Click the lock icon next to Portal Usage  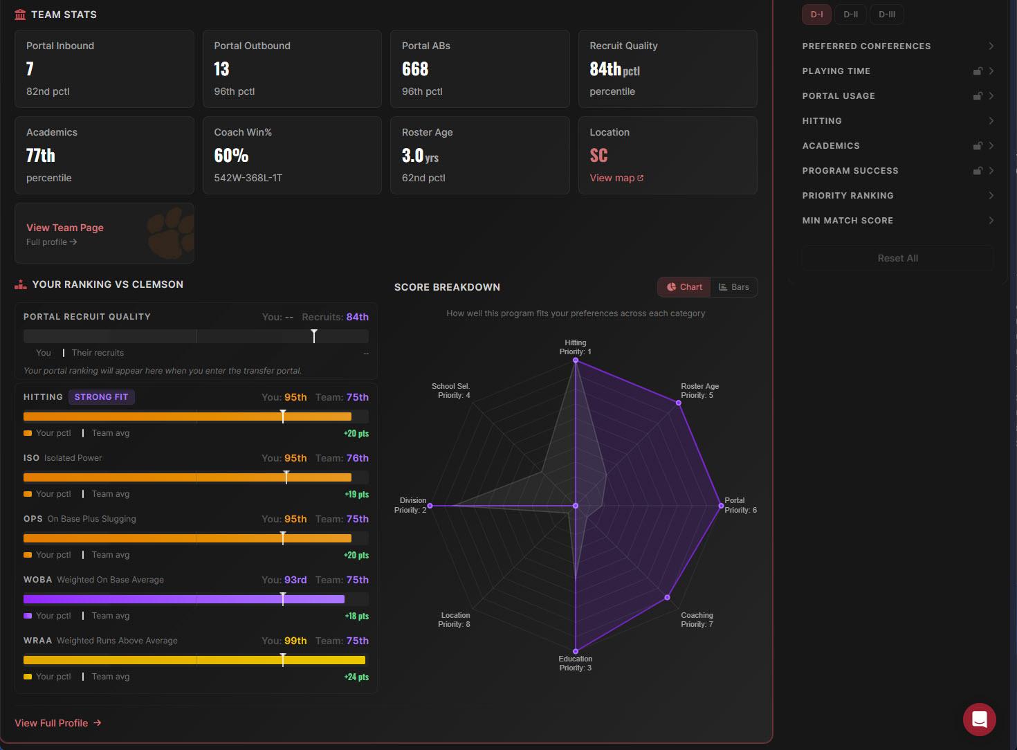(978, 95)
